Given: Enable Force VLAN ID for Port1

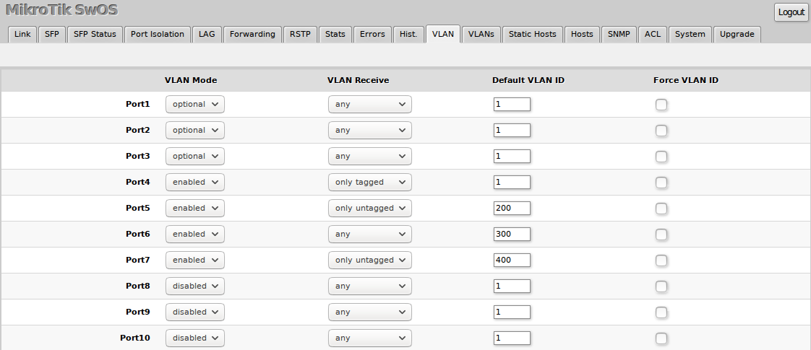Looking at the screenshot, I should 661,105.
